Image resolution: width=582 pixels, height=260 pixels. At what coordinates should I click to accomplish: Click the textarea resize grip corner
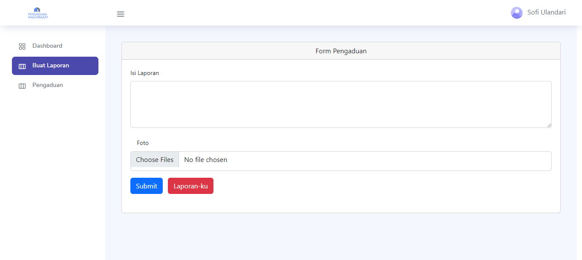[549, 125]
